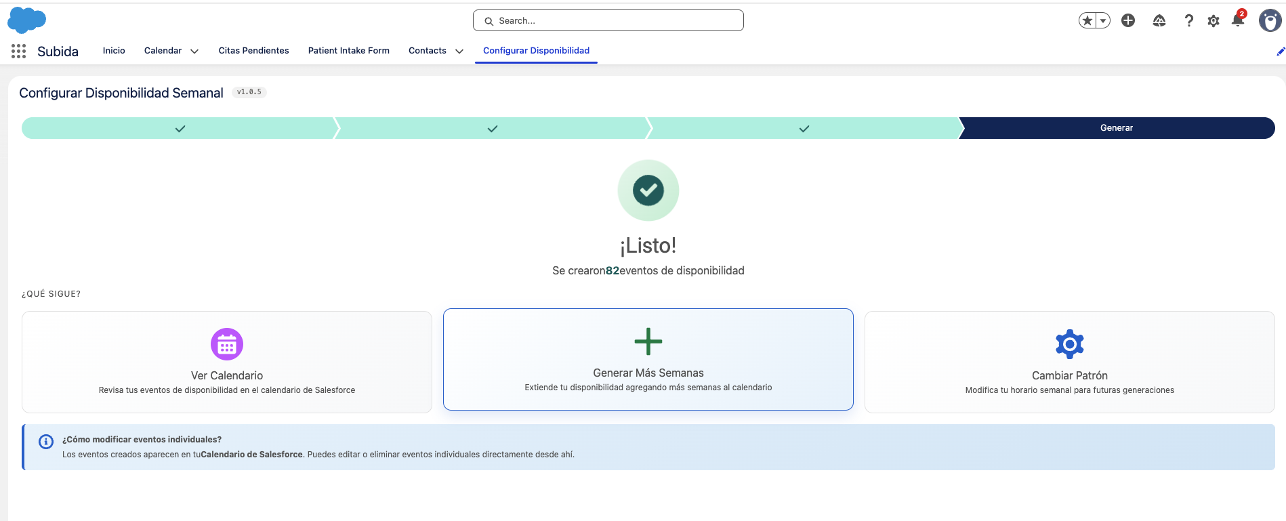Switch to the Citas Pendientes tab

coord(253,51)
